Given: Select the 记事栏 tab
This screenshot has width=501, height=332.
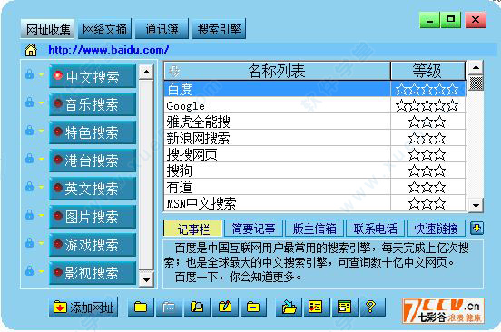Looking at the screenshot, I should 192,229.
